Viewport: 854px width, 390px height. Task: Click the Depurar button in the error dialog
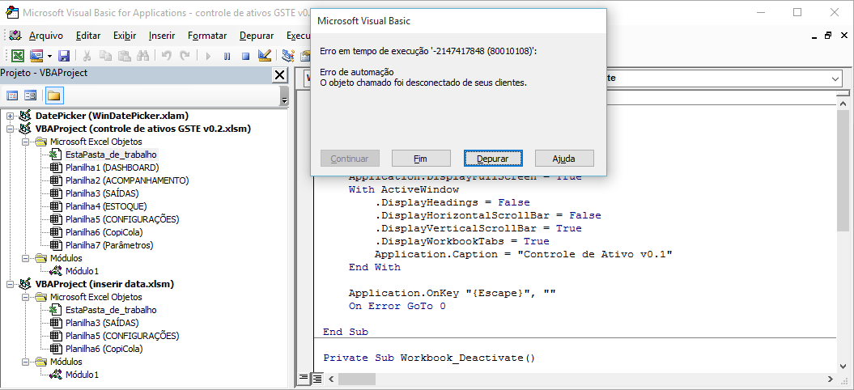tap(493, 159)
